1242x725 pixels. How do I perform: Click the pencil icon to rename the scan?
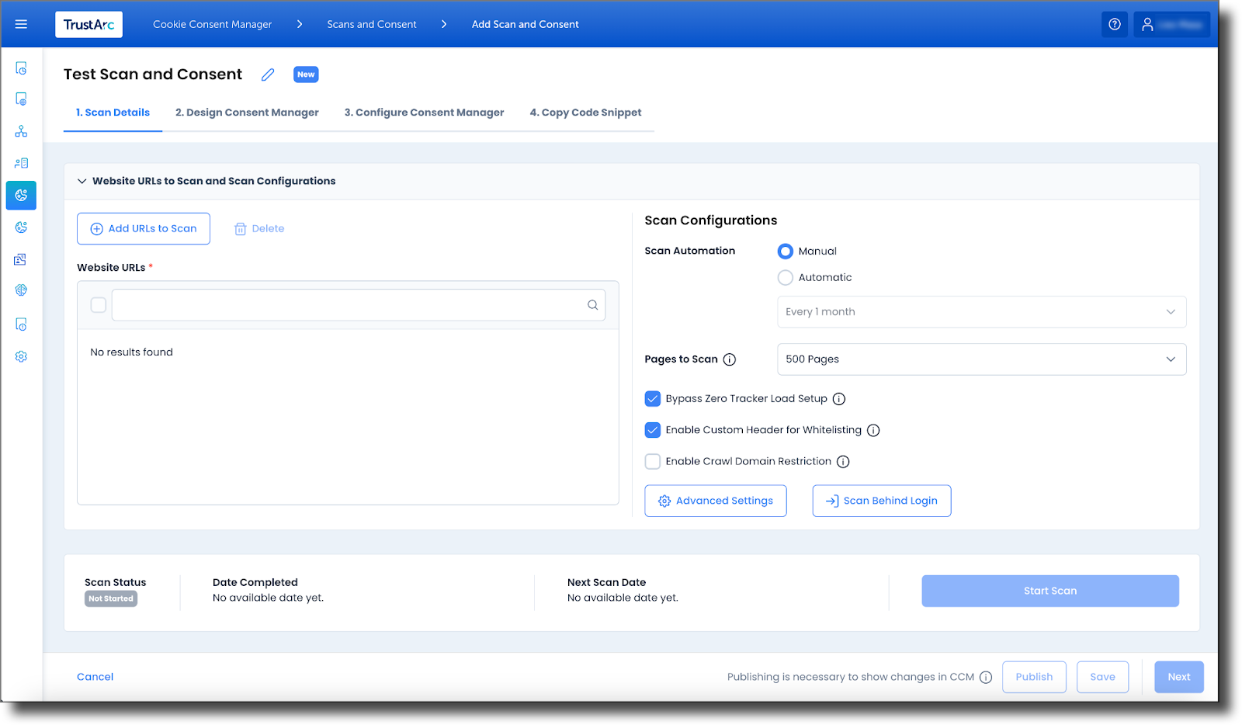[x=267, y=74]
